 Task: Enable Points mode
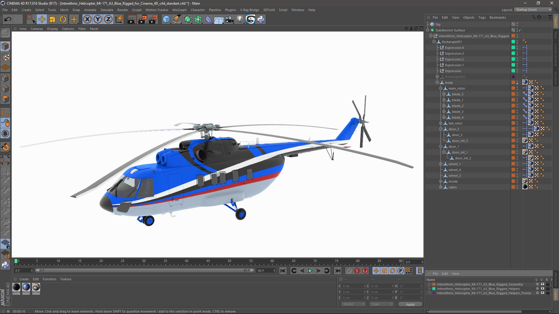point(5,78)
